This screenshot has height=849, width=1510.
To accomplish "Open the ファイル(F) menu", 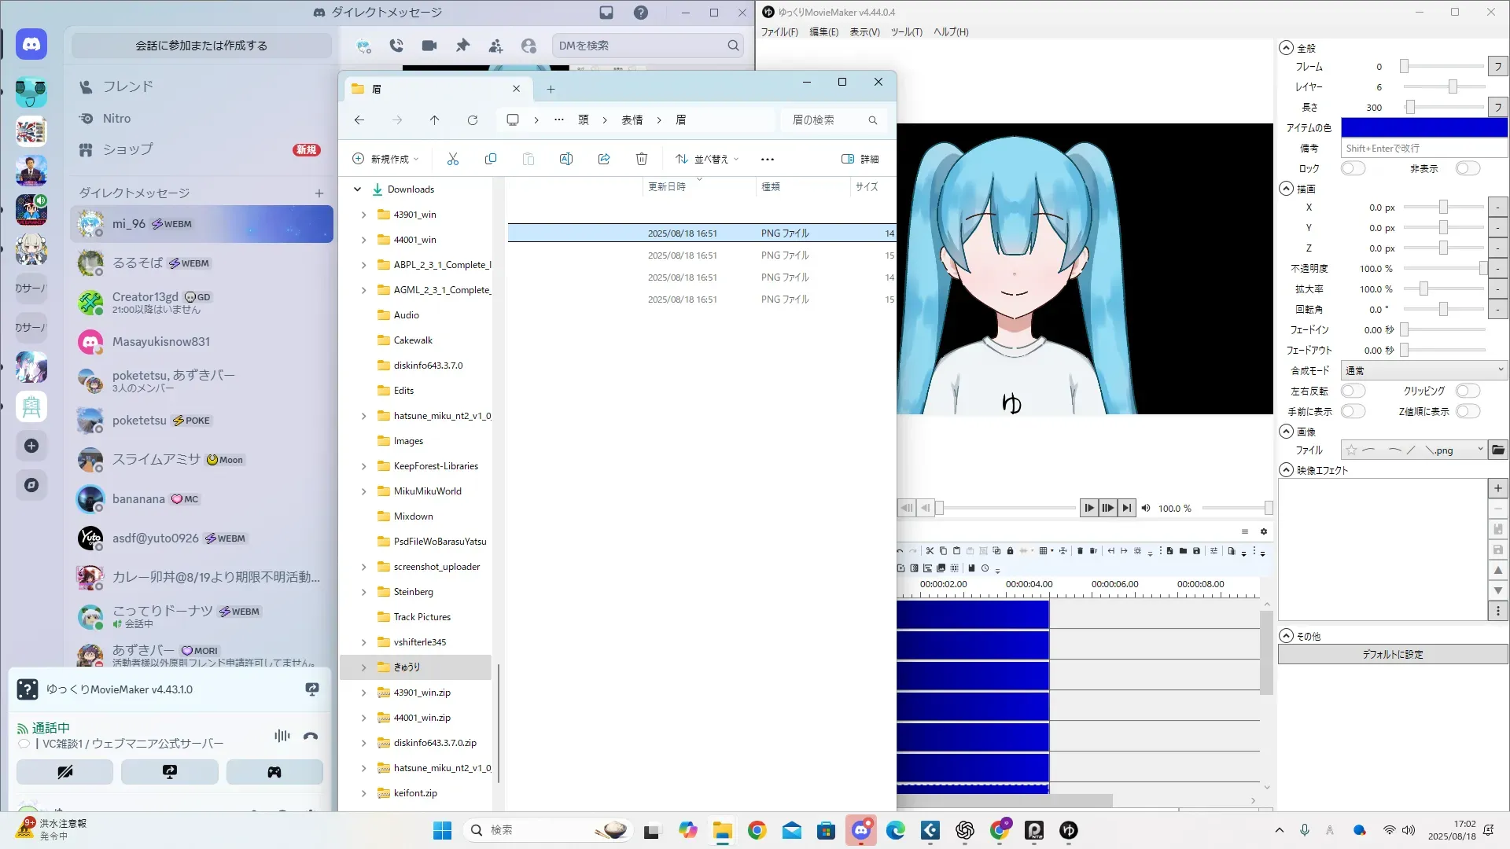I will (x=779, y=32).
